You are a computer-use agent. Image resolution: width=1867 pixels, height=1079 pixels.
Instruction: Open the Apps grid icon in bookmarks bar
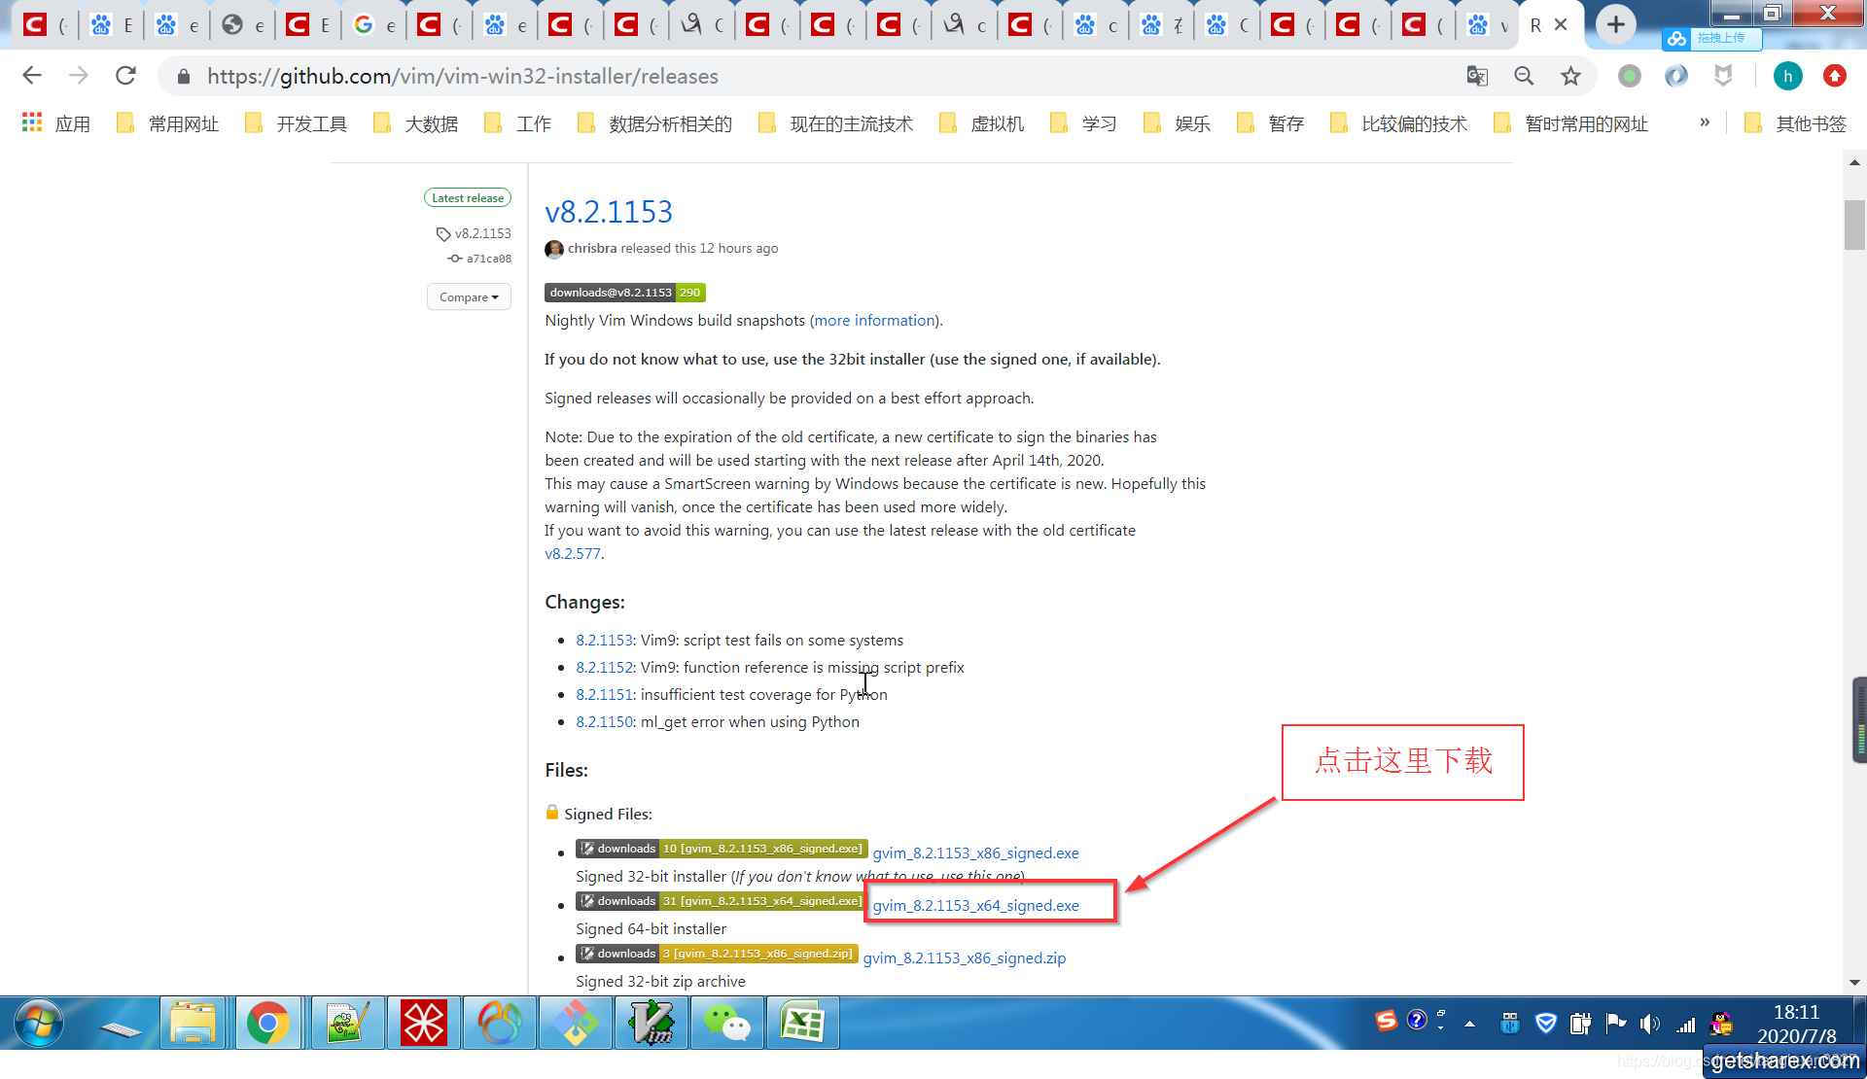pyautogui.click(x=32, y=122)
